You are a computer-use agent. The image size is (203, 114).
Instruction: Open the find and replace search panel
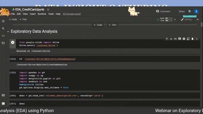3,28
